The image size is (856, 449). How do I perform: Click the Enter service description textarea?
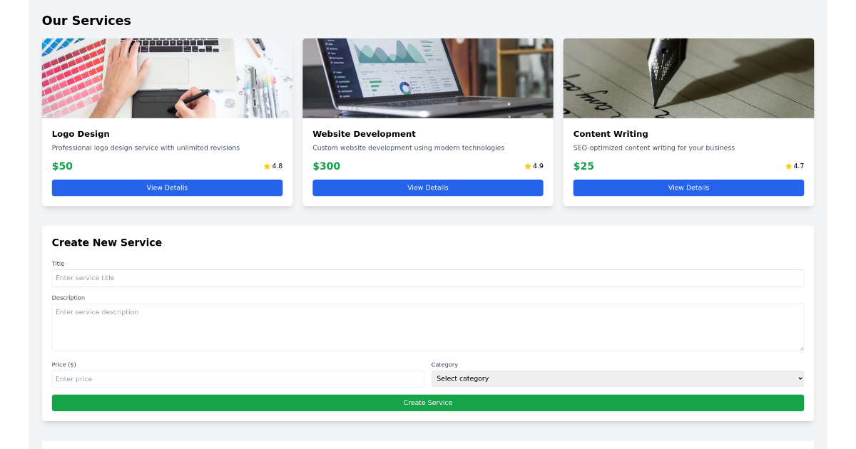coord(427,326)
